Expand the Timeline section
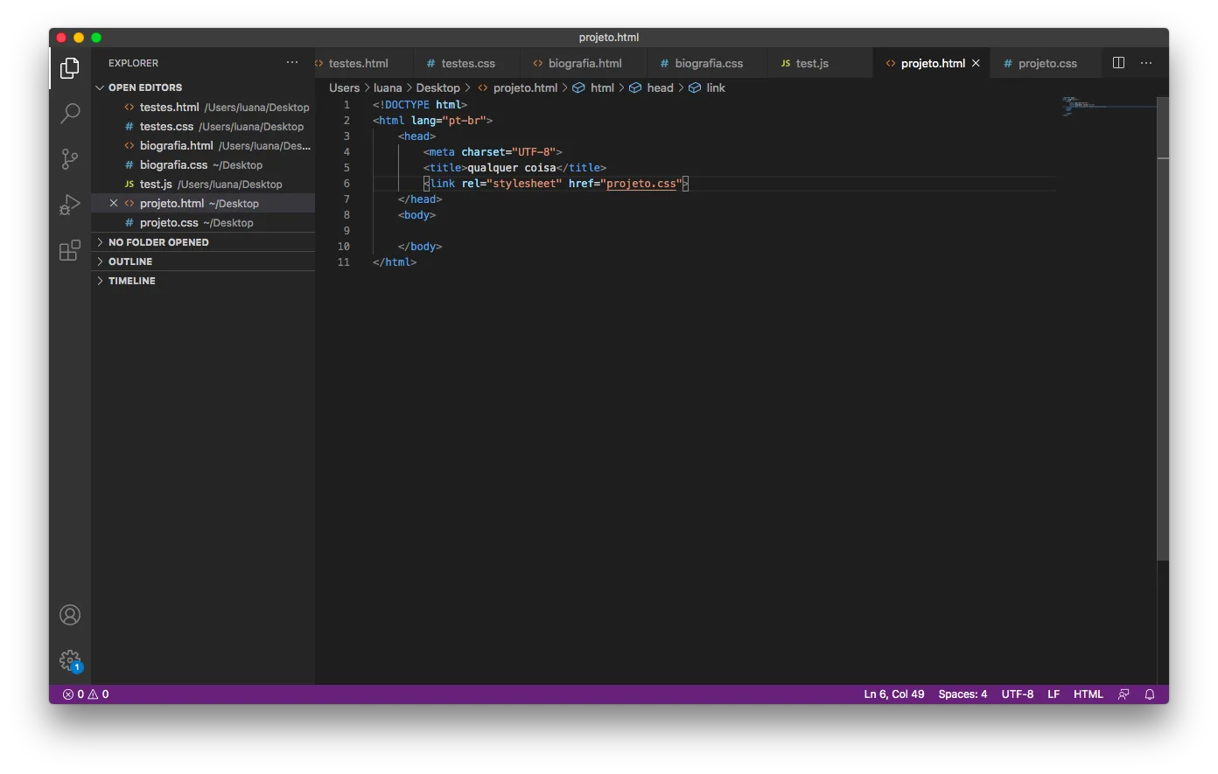Image resolution: width=1218 pixels, height=774 pixels. coord(131,281)
